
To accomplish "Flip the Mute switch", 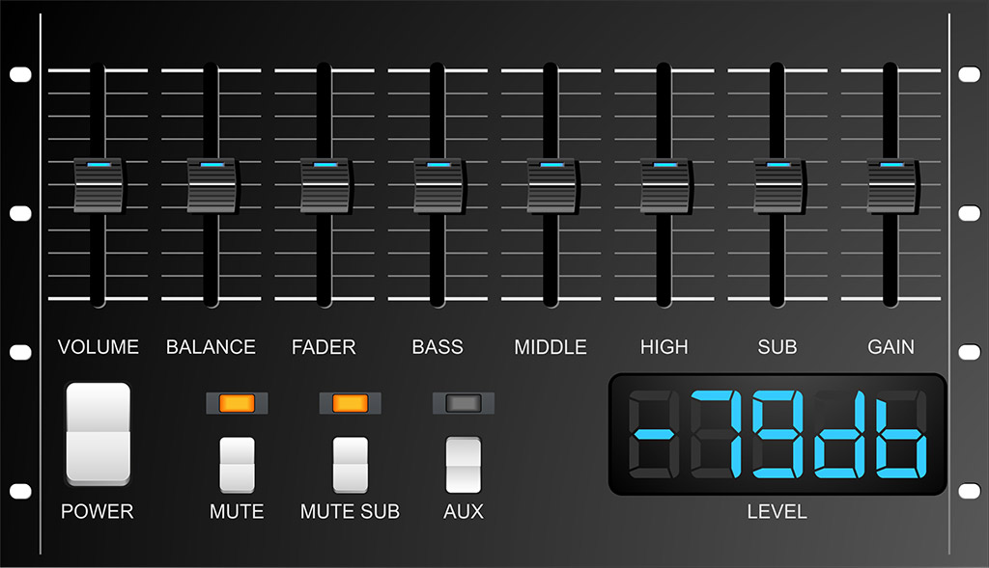I will click(x=237, y=464).
